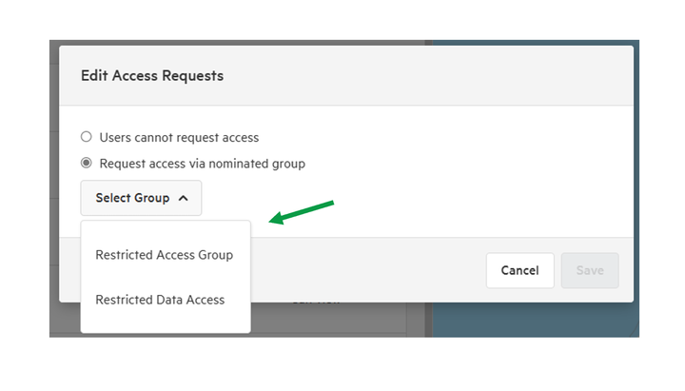Click the 'Request access via nominated group' label text
Image resolution: width=685 pixels, height=391 pixels.
203,164
